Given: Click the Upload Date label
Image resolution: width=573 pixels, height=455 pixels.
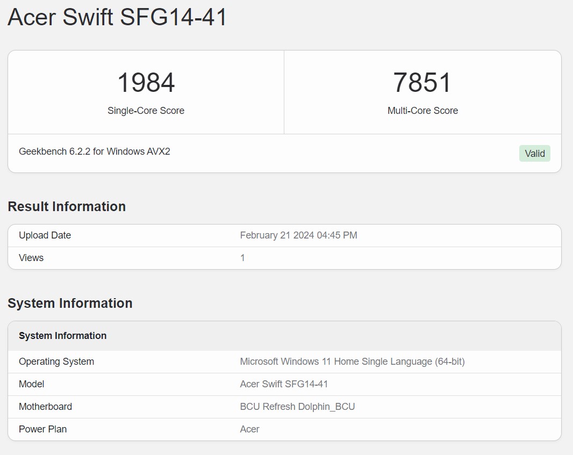Looking at the screenshot, I should point(45,235).
